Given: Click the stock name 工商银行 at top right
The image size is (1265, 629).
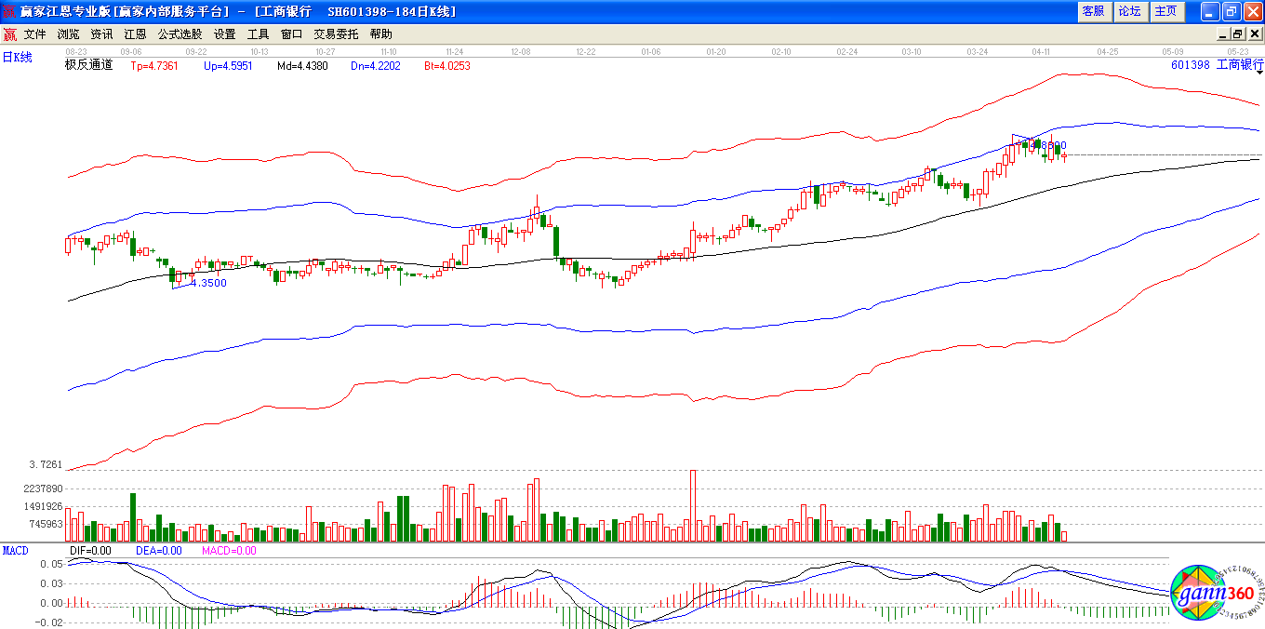Looking at the screenshot, I should click(1241, 65).
